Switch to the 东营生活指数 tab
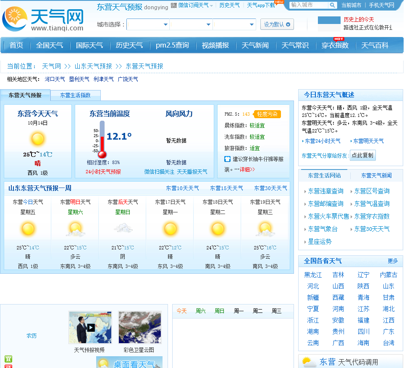Screen dimensions: 404x368 pos(75,95)
